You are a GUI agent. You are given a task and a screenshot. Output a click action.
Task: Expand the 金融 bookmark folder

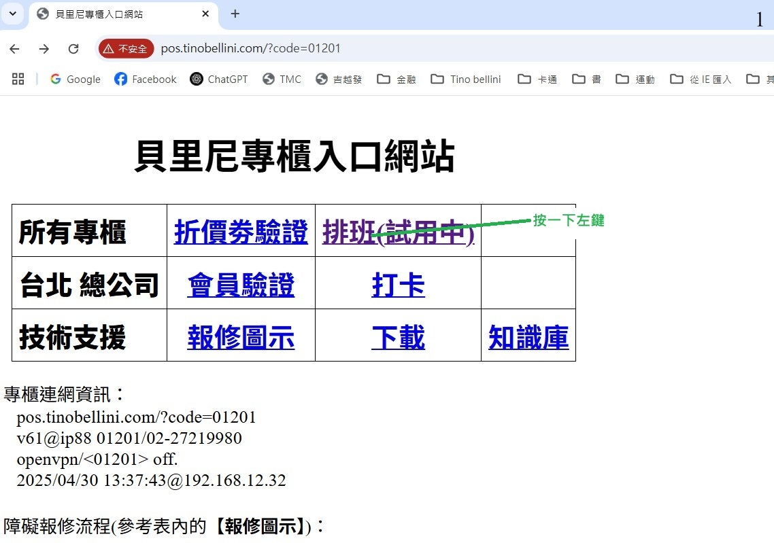397,80
